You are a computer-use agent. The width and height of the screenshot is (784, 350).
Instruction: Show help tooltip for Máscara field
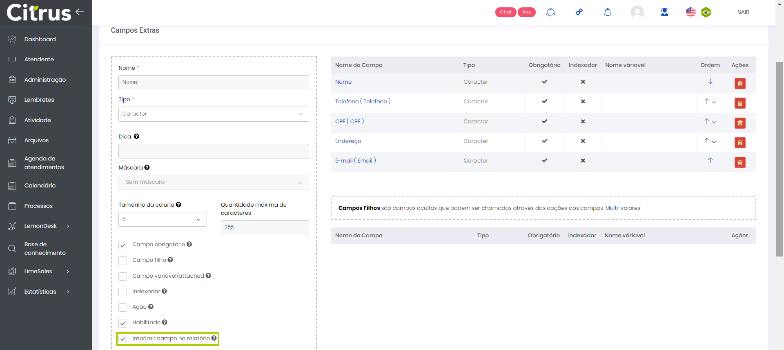[x=147, y=167]
